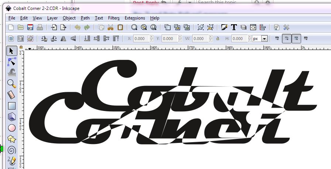Increase the X position spinner value

pos(151,37)
